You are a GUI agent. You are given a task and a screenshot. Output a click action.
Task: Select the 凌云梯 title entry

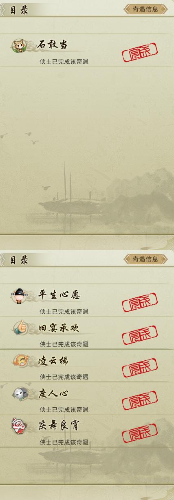(x=53, y=361)
